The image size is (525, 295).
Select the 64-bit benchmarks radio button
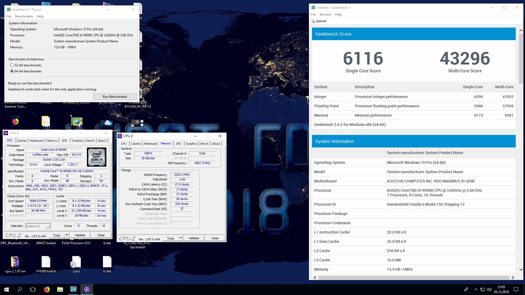[12, 71]
